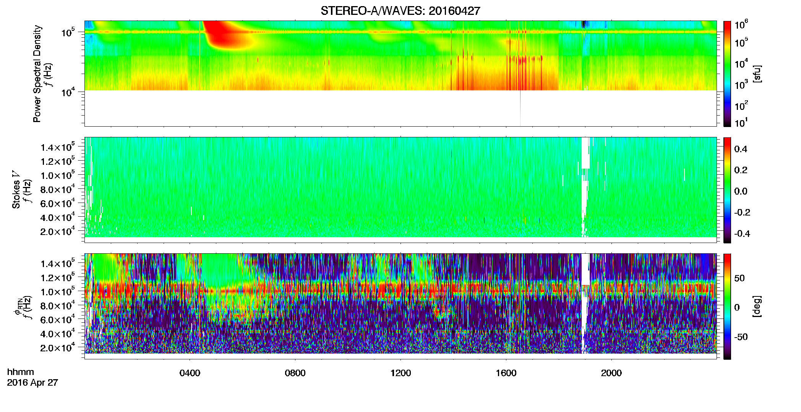The width and height of the screenshot is (801, 412).
Task: Click the 8.0×10^4 tick in Stokes panel
Action: coord(57,189)
